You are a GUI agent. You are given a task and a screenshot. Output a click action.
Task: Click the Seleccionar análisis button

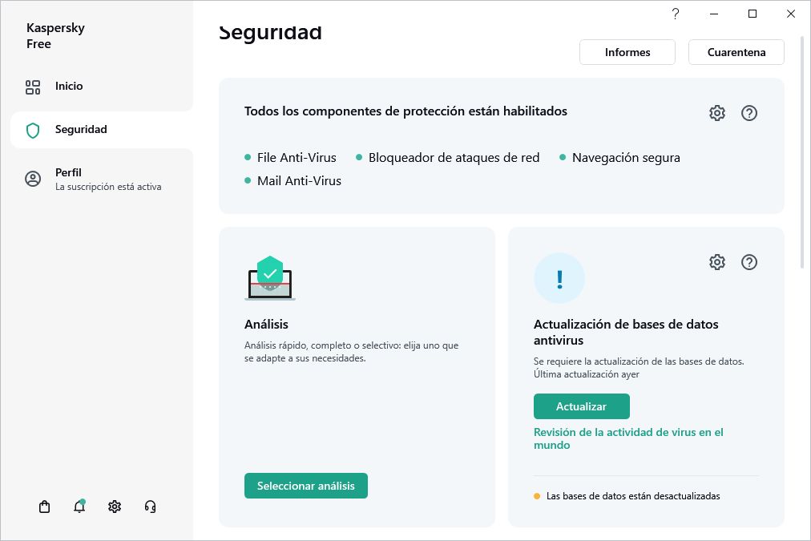306,486
